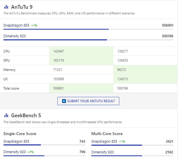The height and width of the screenshot is (161, 178).
Task: Click total score cell 500196 in table
Action: pos(123,88)
